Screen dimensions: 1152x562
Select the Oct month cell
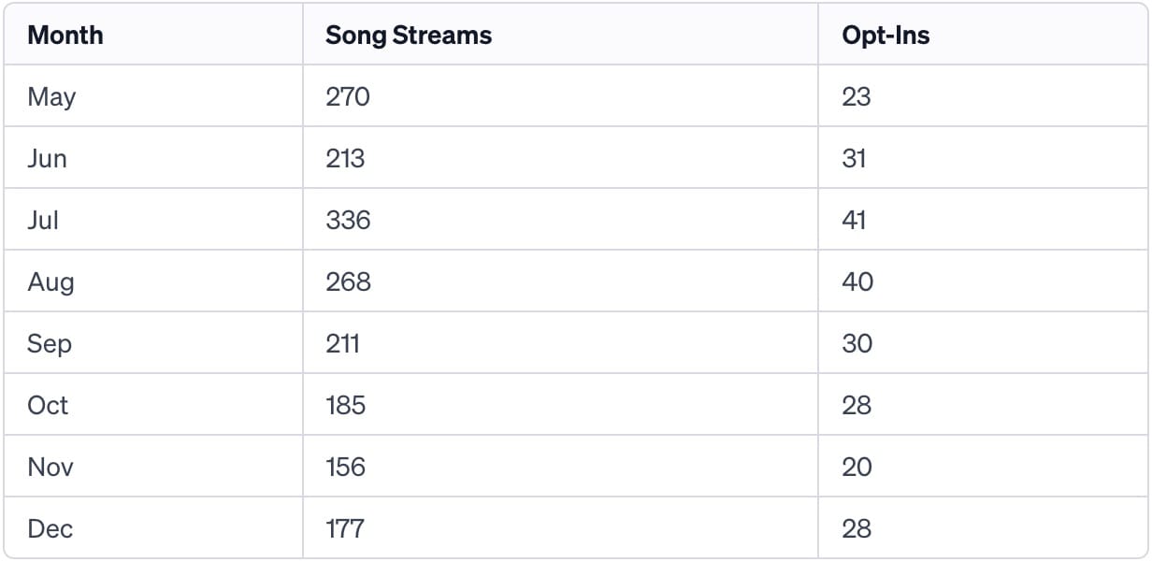click(48, 405)
